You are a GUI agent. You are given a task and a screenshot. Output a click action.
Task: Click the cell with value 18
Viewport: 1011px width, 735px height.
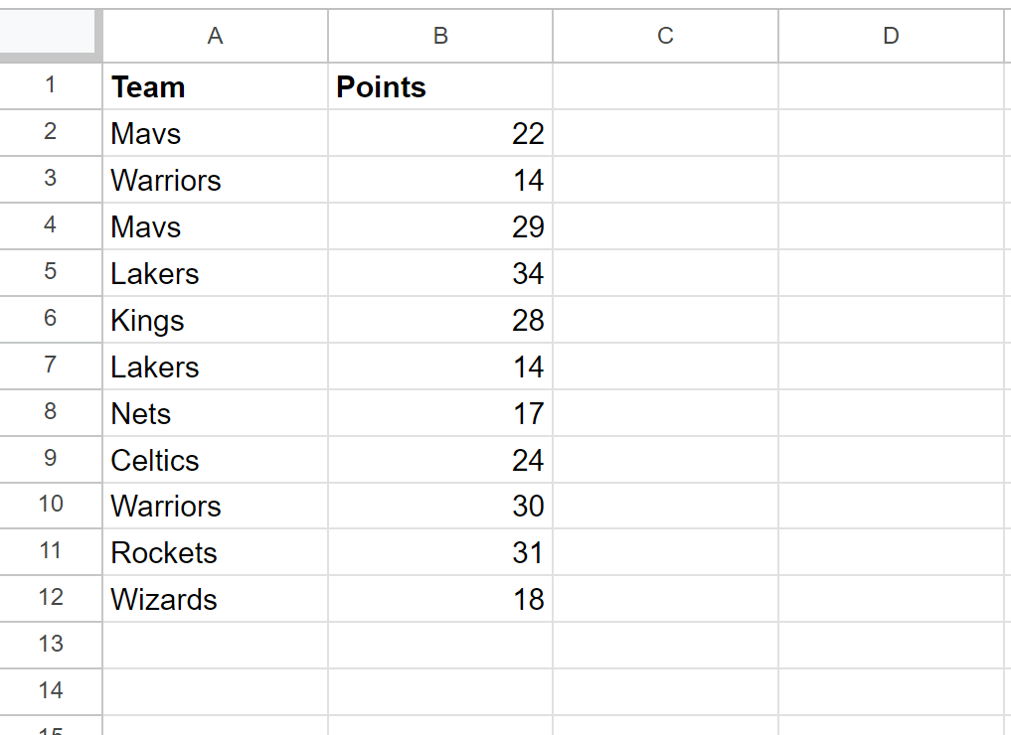point(440,599)
